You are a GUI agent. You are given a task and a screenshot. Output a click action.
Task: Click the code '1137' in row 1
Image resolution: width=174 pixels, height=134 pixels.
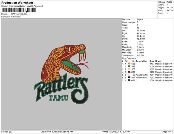[x=152, y=64]
